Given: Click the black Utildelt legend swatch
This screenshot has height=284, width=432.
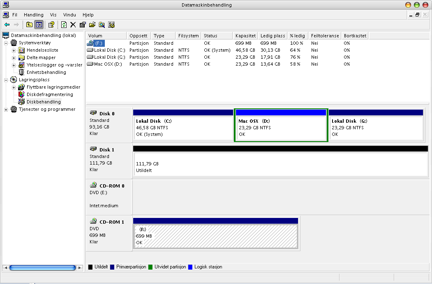Looking at the screenshot, I should (90, 267).
